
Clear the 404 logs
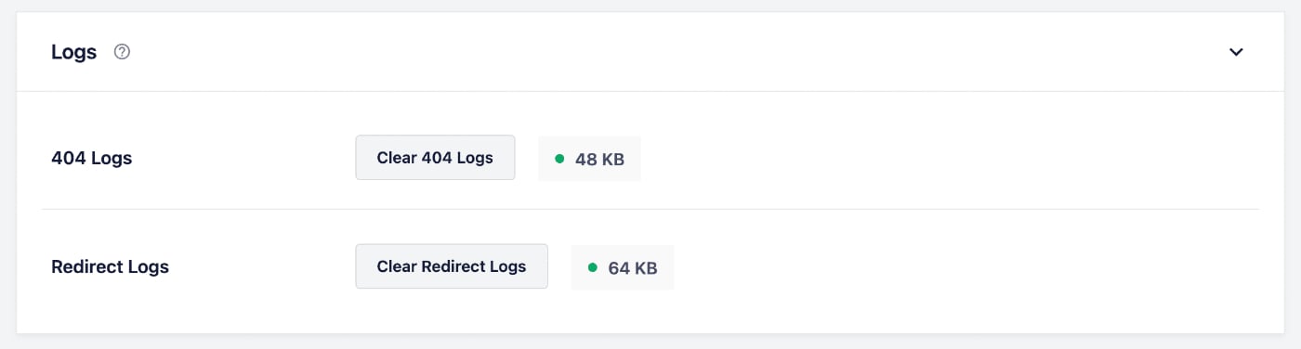[x=435, y=158]
